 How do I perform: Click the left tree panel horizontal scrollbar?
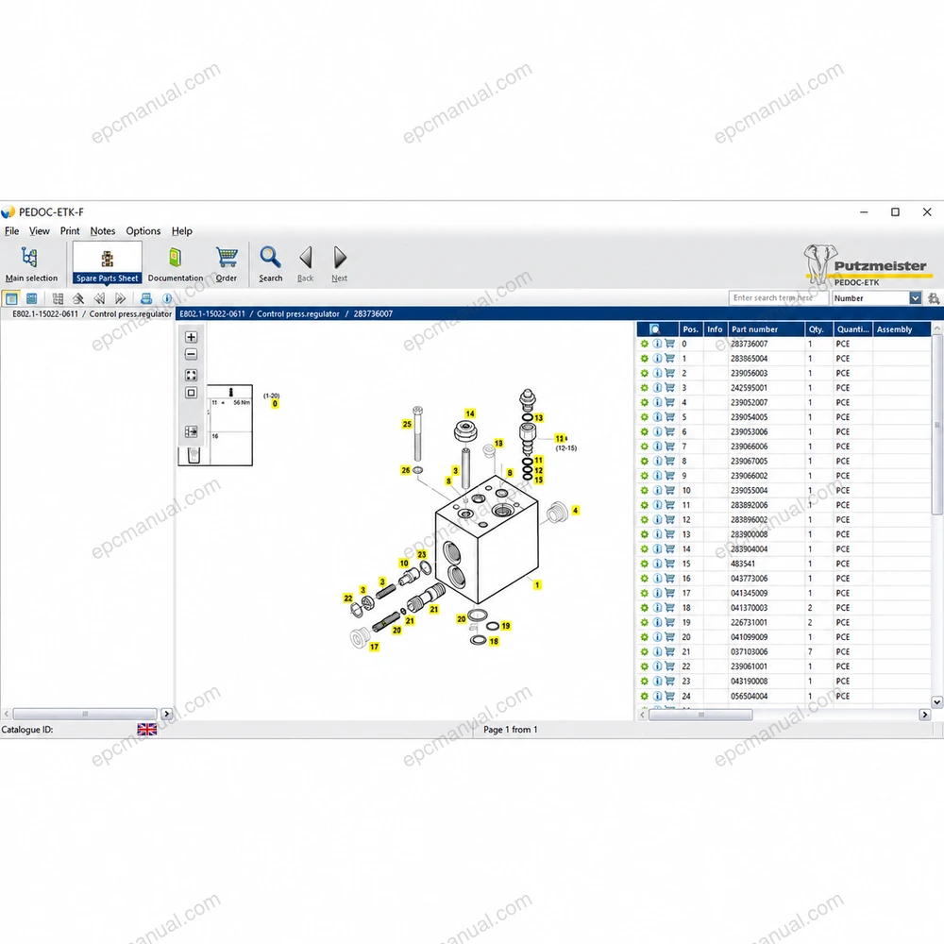pos(85,714)
